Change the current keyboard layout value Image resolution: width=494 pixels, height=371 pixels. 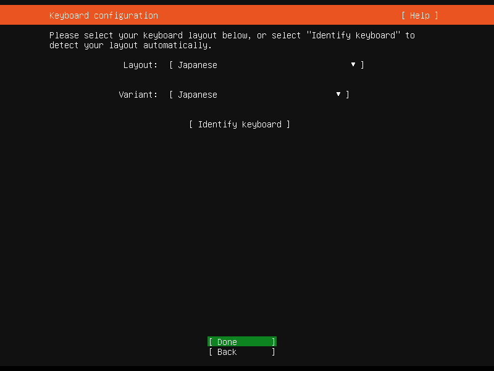click(x=266, y=64)
